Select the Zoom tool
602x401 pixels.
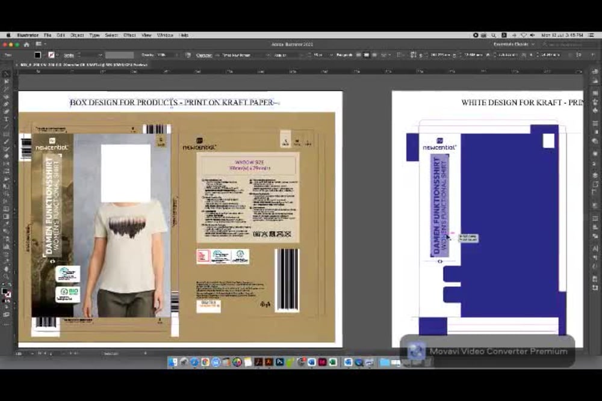[6, 277]
